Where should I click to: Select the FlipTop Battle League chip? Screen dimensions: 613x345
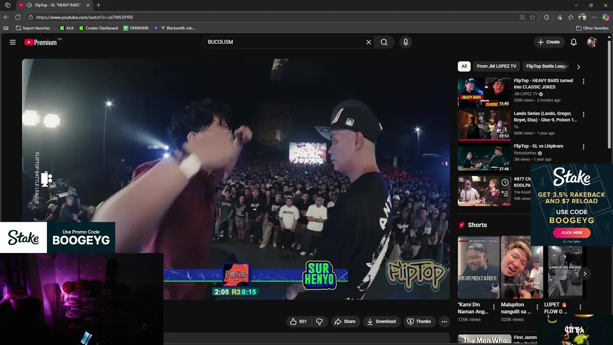click(547, 66)
